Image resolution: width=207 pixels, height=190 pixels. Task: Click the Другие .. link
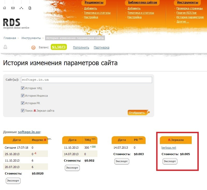(x=183, y=22)
